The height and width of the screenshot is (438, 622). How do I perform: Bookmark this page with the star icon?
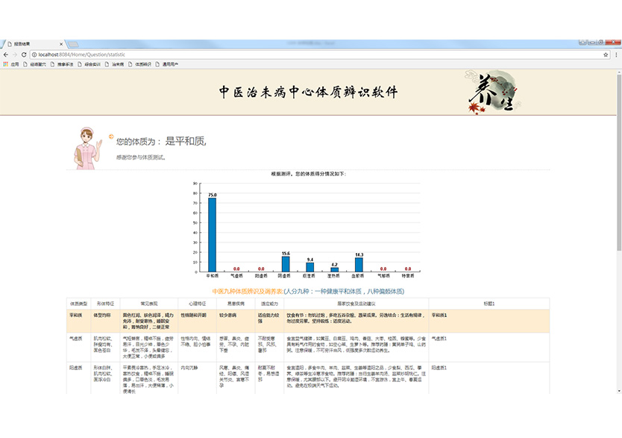point(606,54)
